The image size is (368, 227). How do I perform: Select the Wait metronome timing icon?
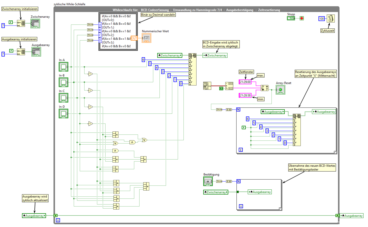pos(330,18)
